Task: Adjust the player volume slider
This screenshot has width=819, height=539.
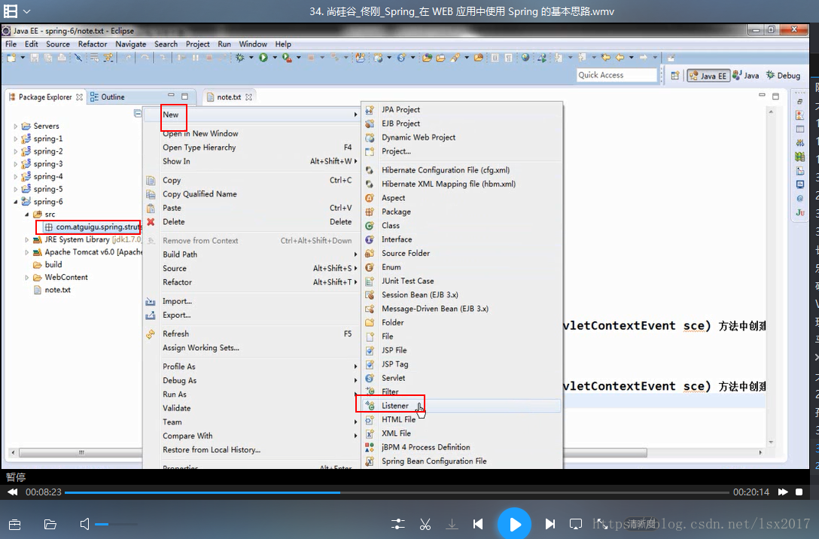Action: click(x=117, y=525)
